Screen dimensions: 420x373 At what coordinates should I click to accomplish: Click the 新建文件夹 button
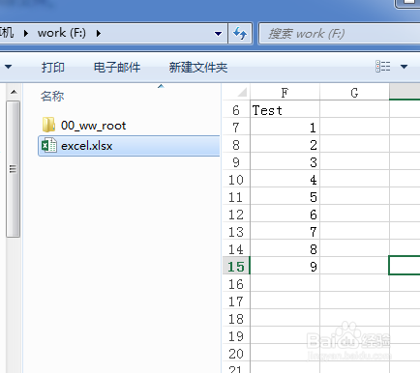pyautogui.click(x=198, y=68)
